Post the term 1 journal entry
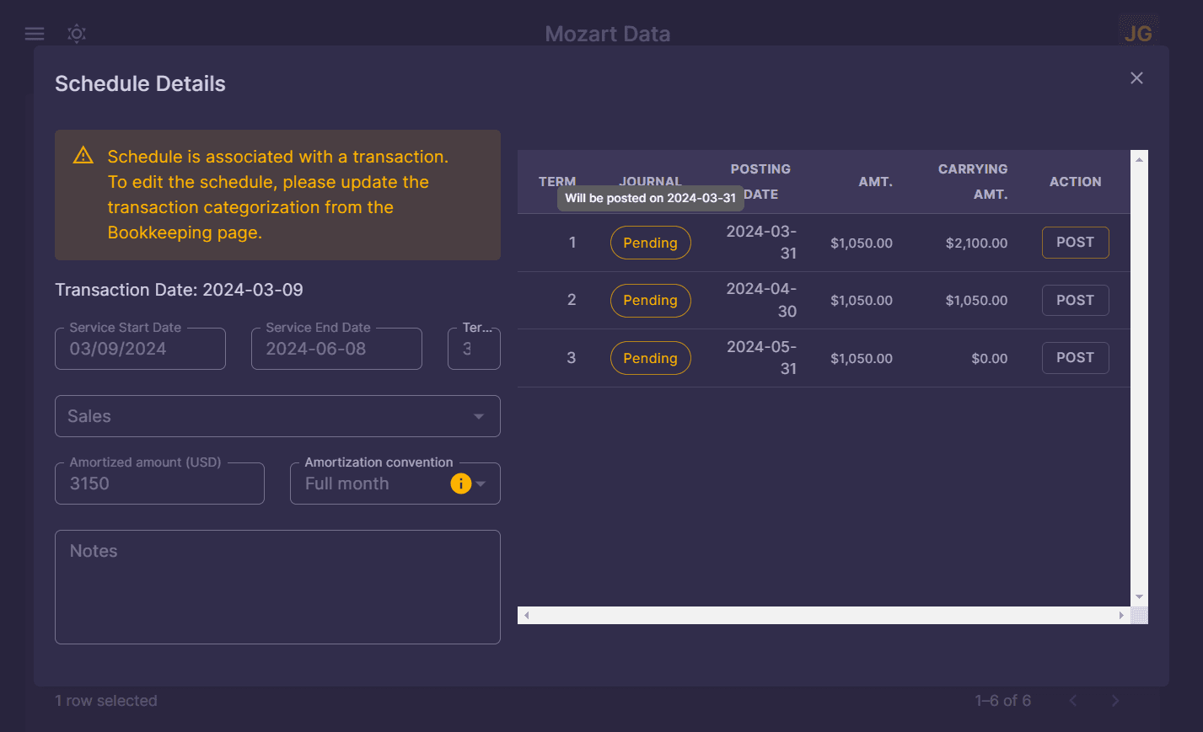 (x=1075, y=243)
